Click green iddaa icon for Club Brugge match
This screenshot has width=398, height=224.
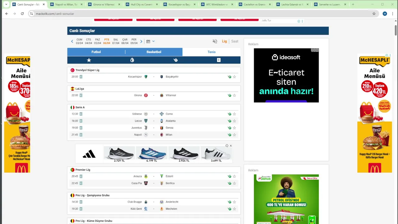(x=229, y=202)
